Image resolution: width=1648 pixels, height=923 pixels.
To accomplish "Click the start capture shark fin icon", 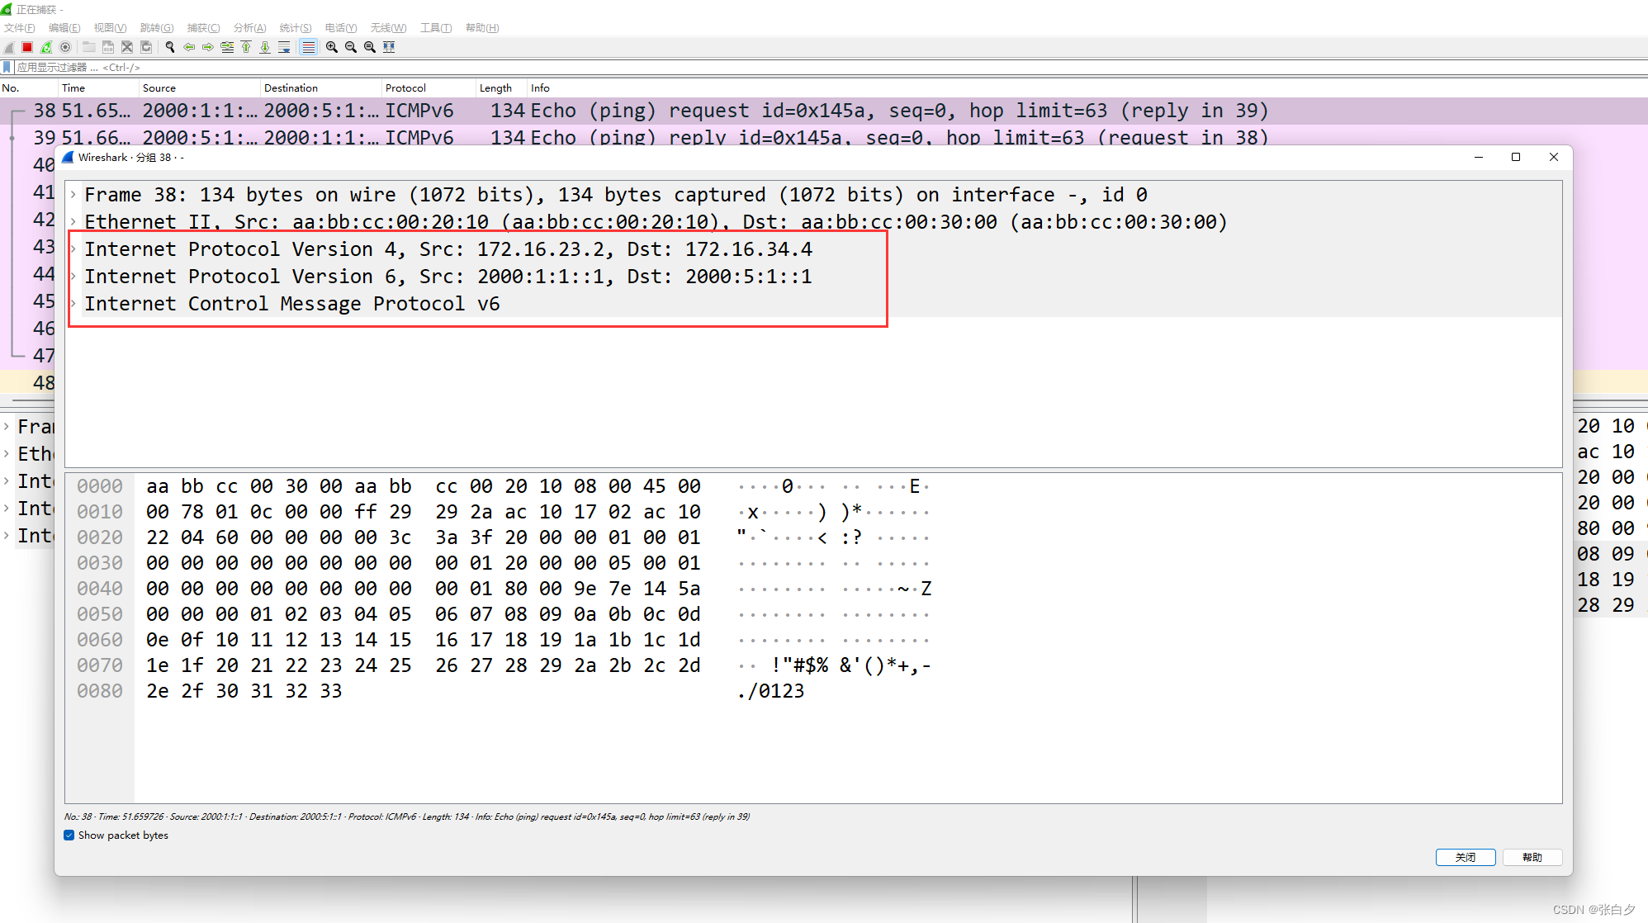I will click(x=9, y=47).
